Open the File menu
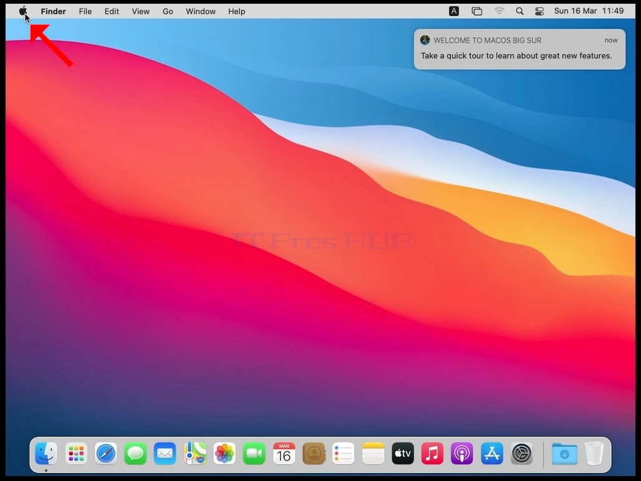The image size is (641, 481). [x=85, y=11]
